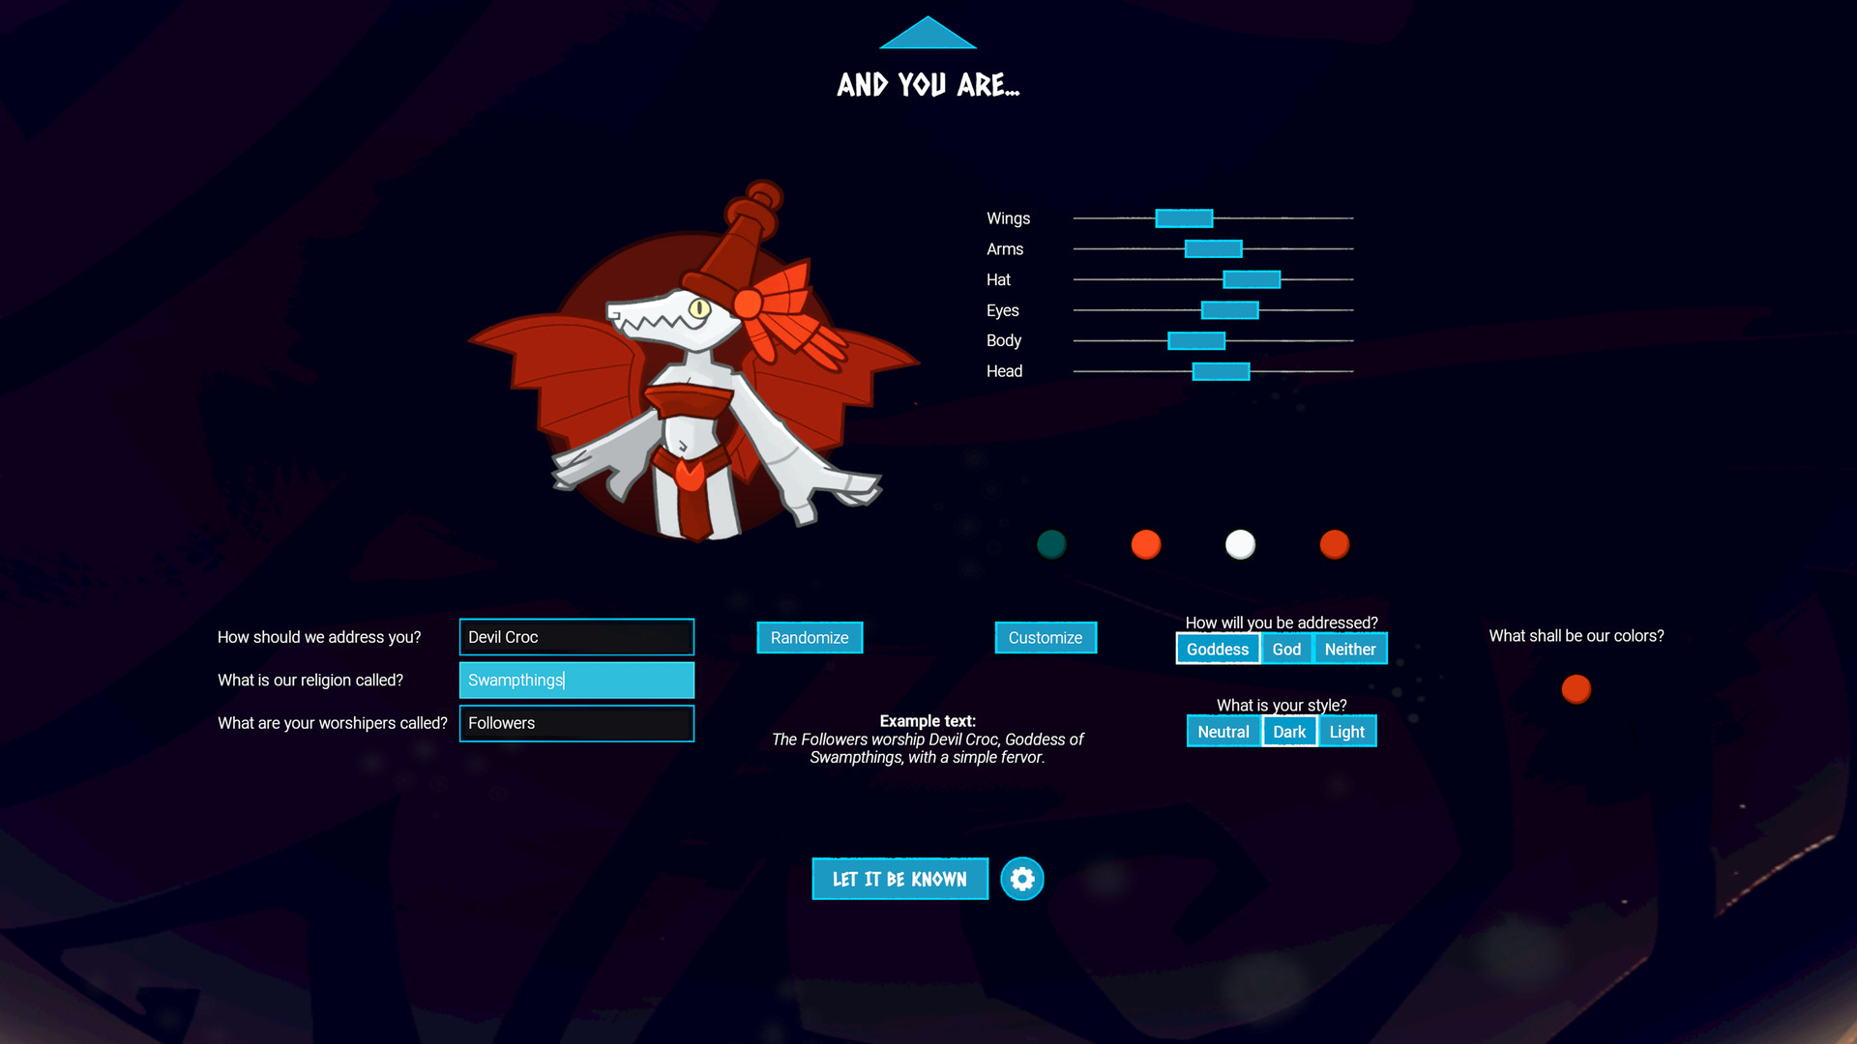Click the Randomize button for character
The width and height of the screenshot is (1857, 1044).
point(809,637)
